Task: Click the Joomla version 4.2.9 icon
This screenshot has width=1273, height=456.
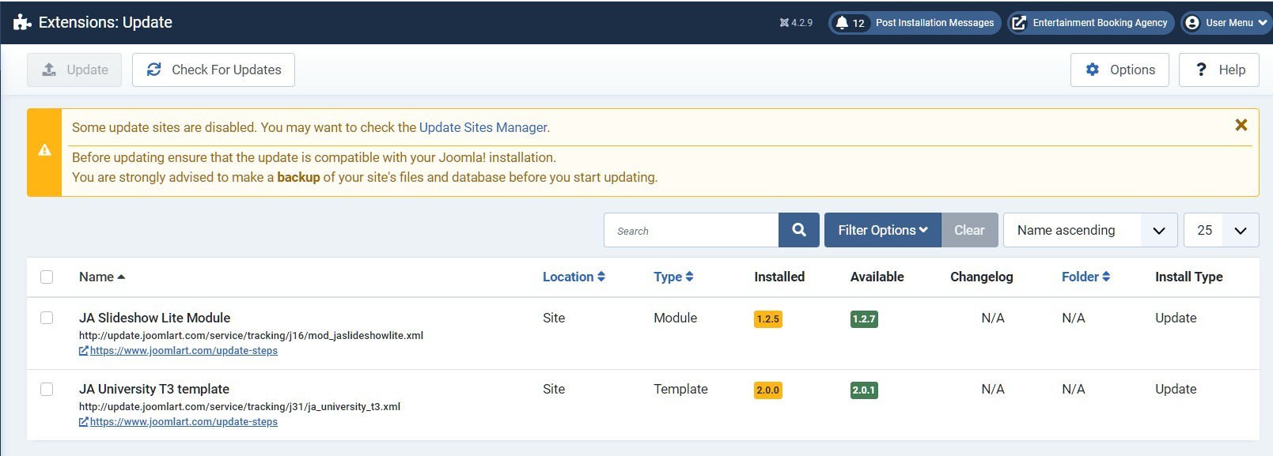Action: pyautogui.click(x=784, y=23)
